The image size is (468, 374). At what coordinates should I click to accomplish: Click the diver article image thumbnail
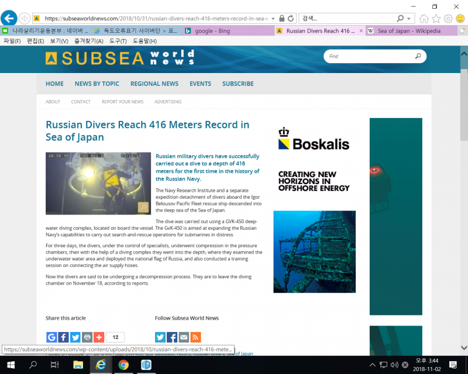(x=98, y=183)
